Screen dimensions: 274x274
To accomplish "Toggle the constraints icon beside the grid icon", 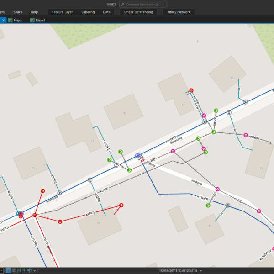I will click(x=19, y=270).
